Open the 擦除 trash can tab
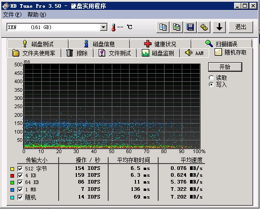The image size is (260, 209). click(x=77, y=53)
